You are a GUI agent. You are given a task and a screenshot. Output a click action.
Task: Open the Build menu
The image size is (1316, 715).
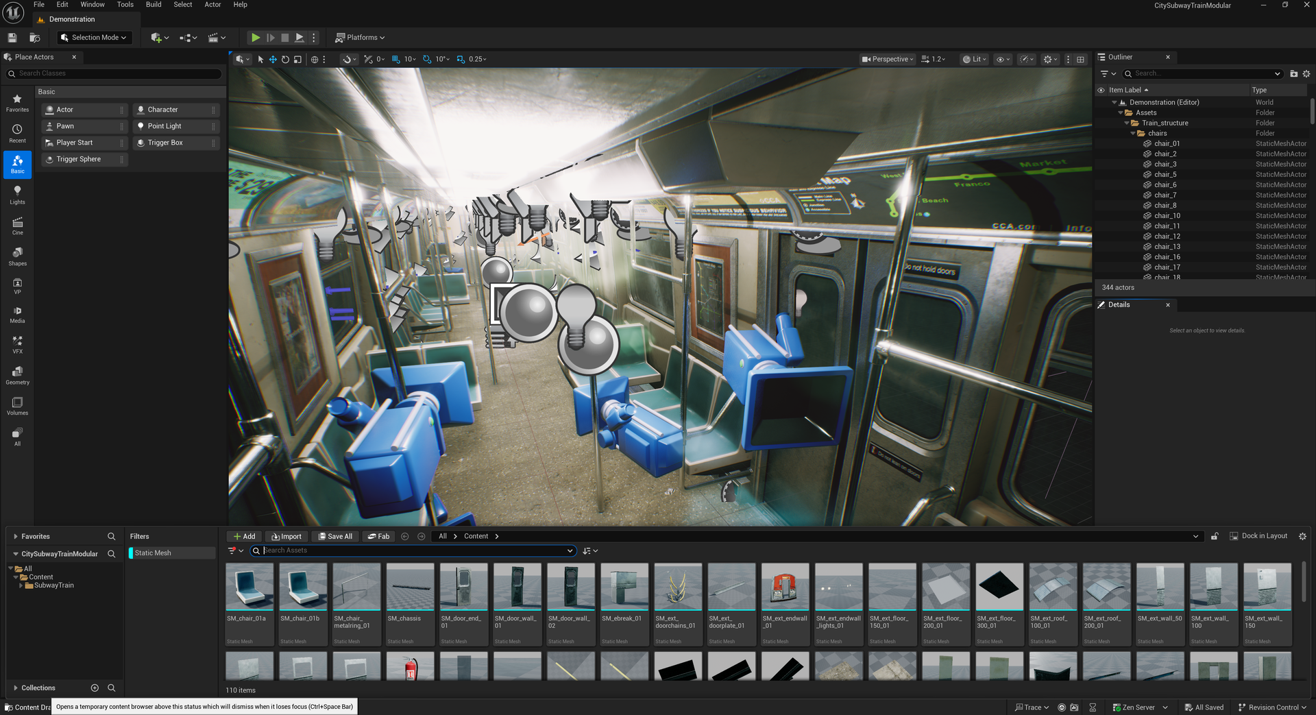tap(154, 5)
